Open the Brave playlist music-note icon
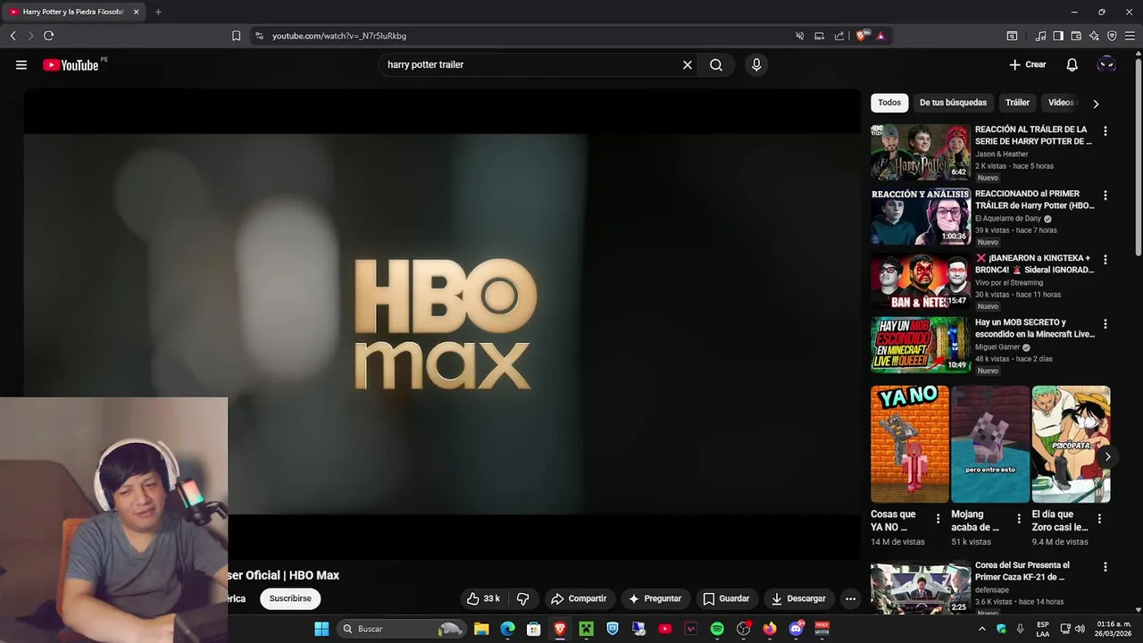 click(1040, 36)
